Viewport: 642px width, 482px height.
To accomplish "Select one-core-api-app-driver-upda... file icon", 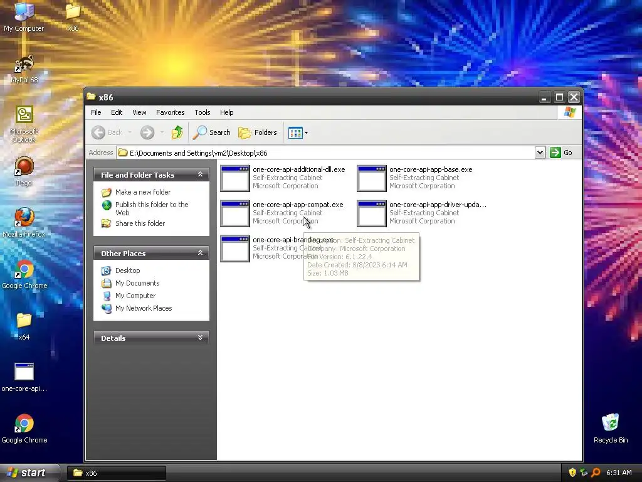I will [x=372, y=213].
